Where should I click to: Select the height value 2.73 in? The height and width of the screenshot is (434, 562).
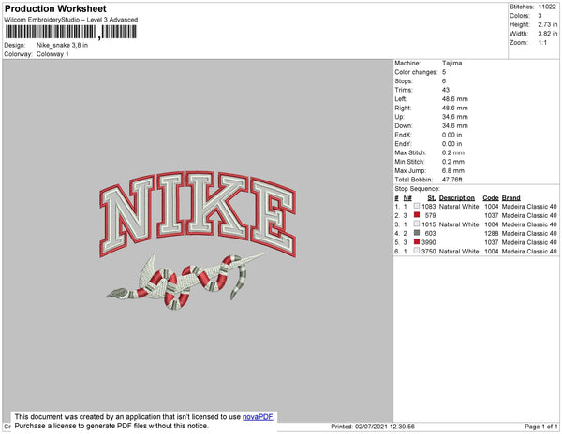548,24
